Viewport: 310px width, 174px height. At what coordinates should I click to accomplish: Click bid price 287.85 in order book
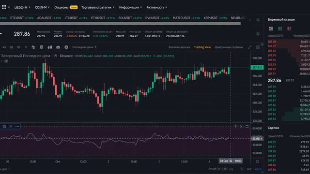(272, 110)
